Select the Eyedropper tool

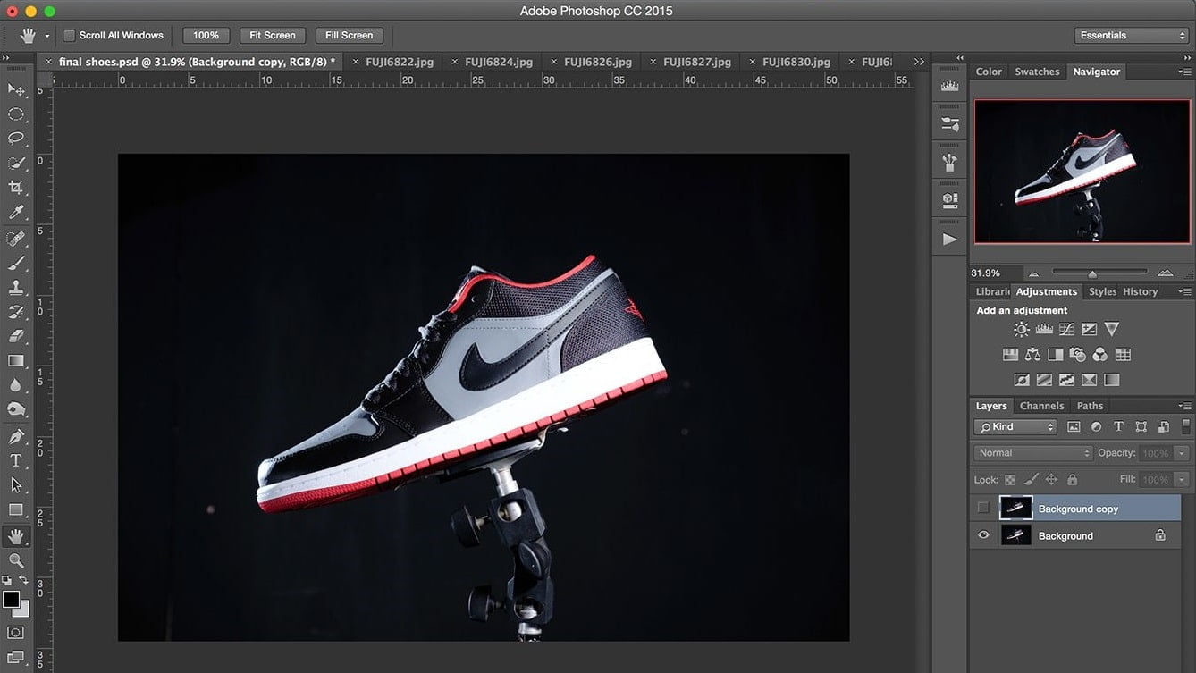(x=16, y=212)
